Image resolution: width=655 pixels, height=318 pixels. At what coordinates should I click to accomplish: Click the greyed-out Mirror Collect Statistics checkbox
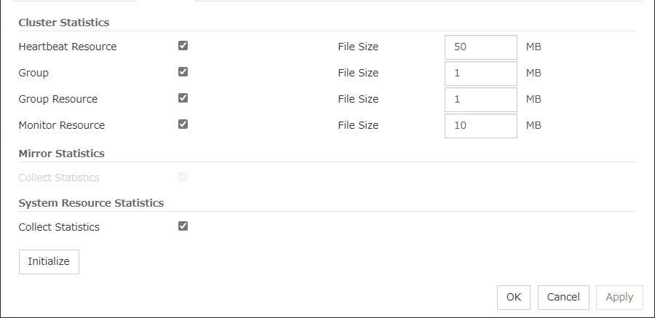point(183,176)
